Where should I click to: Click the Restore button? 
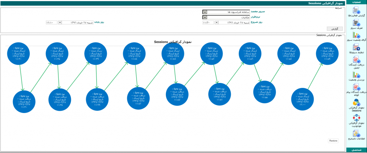(x=333, y=141)
